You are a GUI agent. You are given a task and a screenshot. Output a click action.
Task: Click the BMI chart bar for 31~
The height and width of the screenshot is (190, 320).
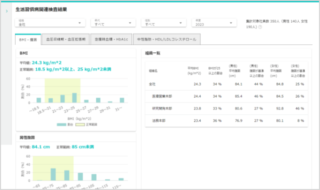tap(122, 100)
